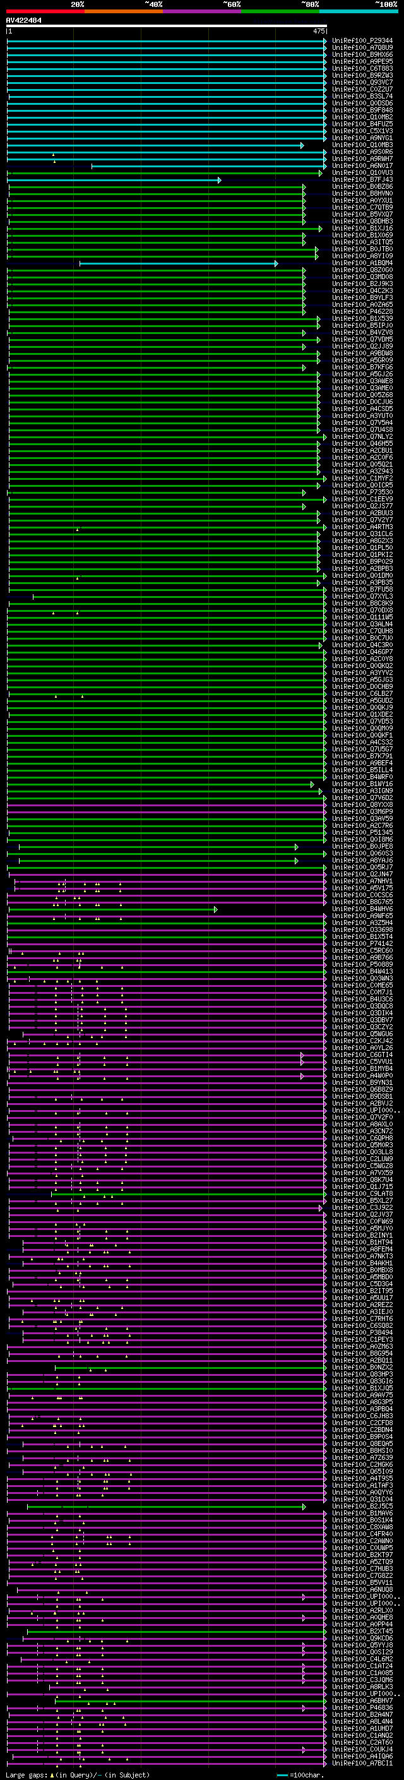Open hit UniRef100_P29344

click(362, 41)
